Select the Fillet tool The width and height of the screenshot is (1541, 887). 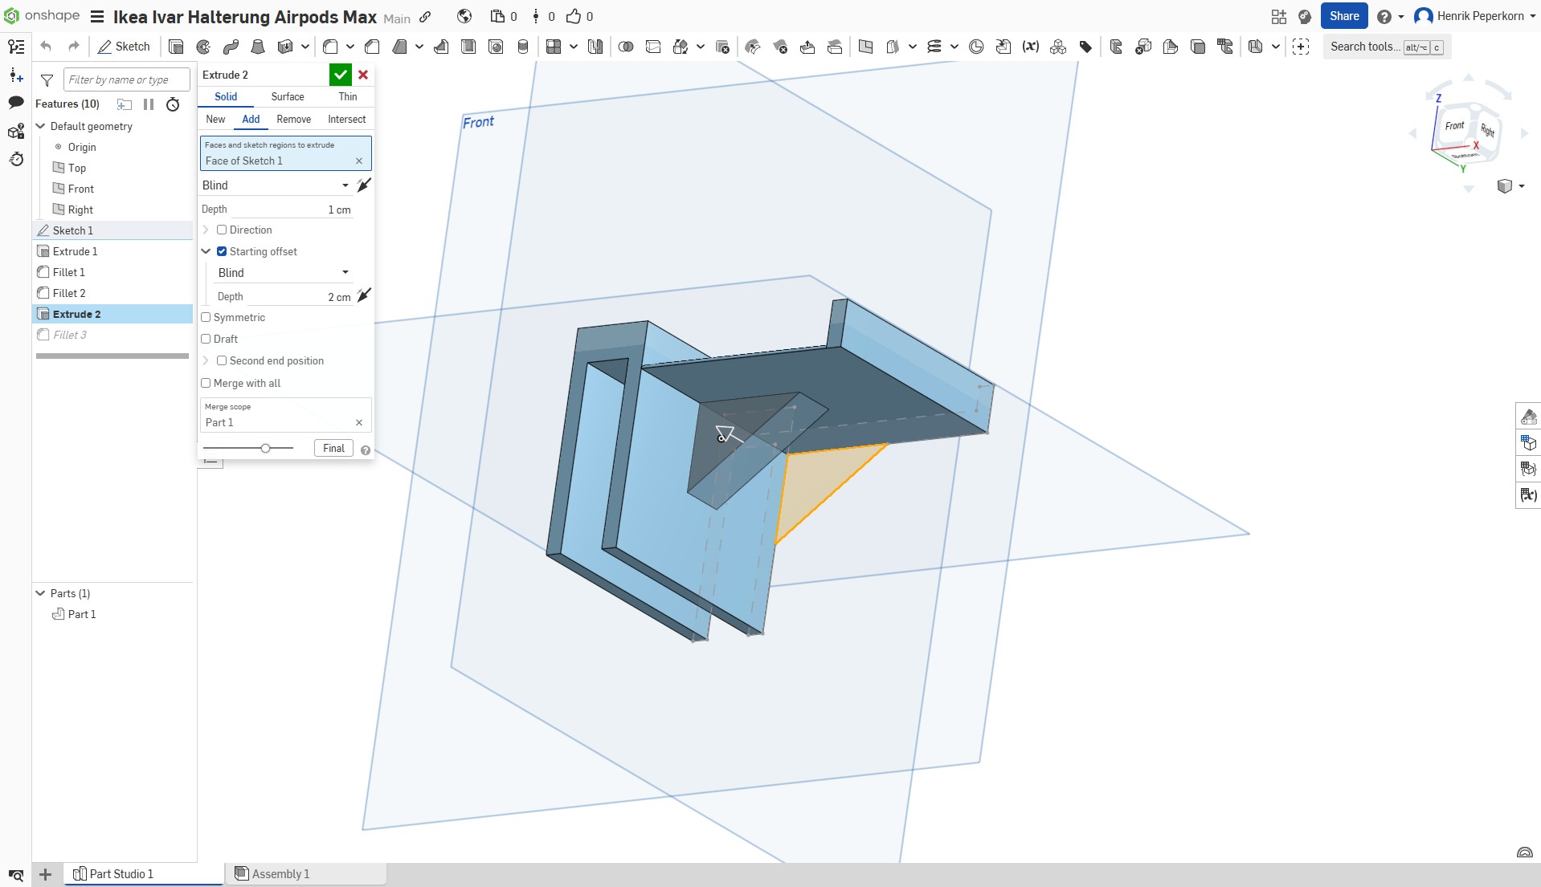coord(331,47)
